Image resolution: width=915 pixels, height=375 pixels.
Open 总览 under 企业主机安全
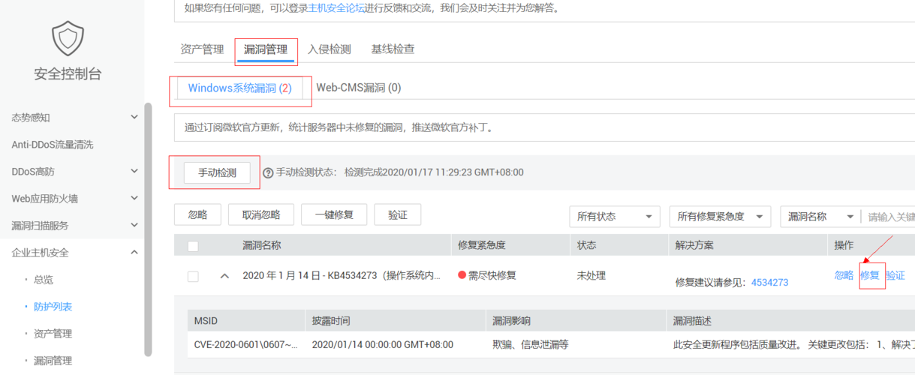pyautogui.click(x=44, y=279)
